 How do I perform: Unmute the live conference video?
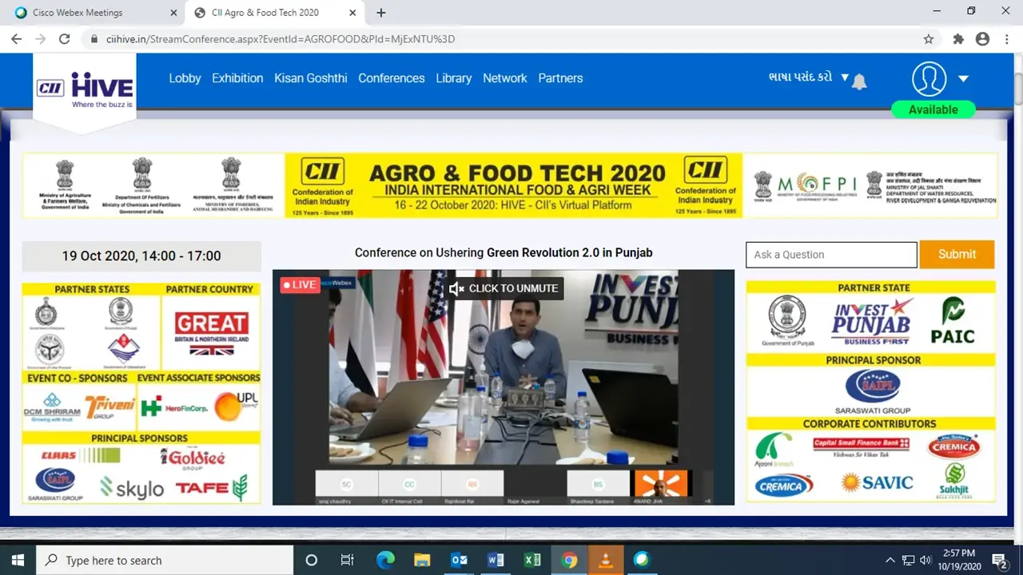[x=504, y=288]
